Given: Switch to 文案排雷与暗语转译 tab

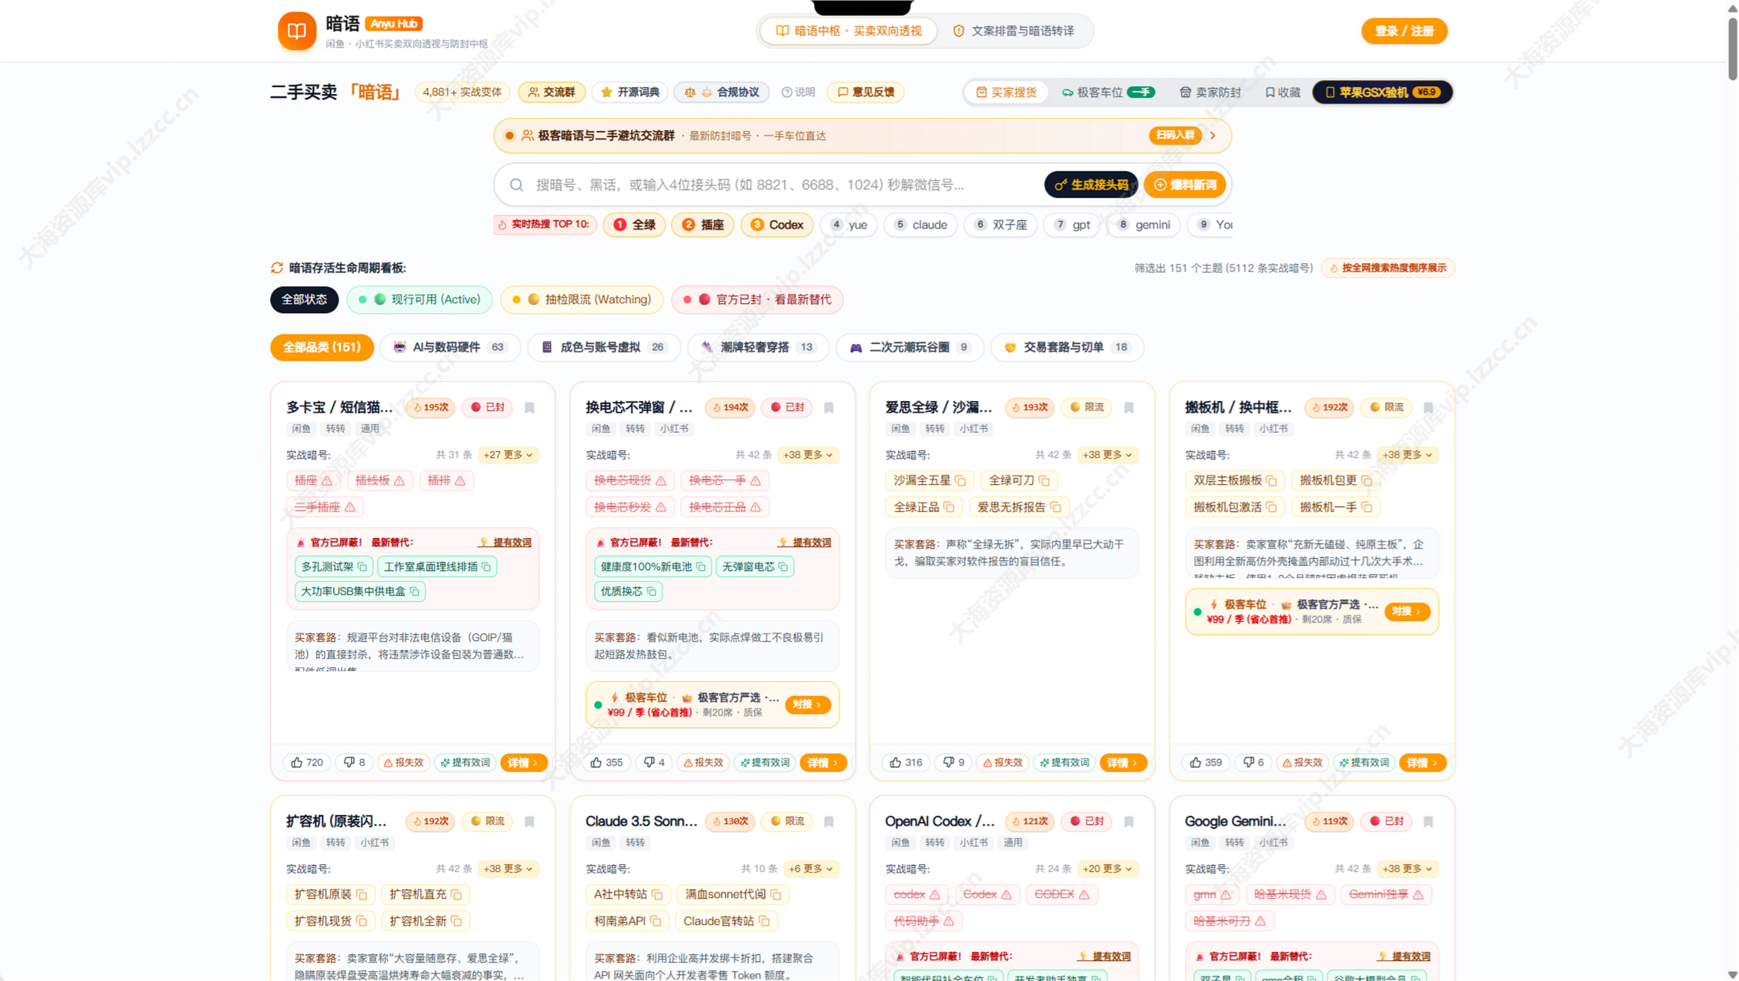Looking at the screenshot, I should click(1013, 31).
